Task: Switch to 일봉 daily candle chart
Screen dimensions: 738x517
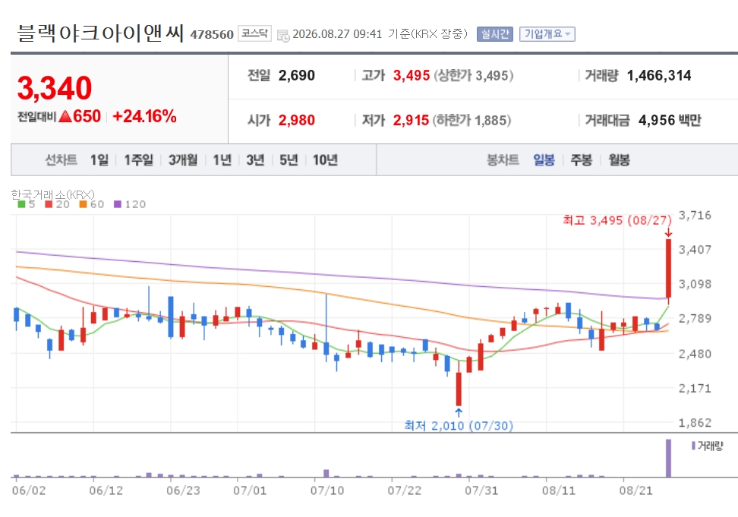Action: [x=544, y=160]
